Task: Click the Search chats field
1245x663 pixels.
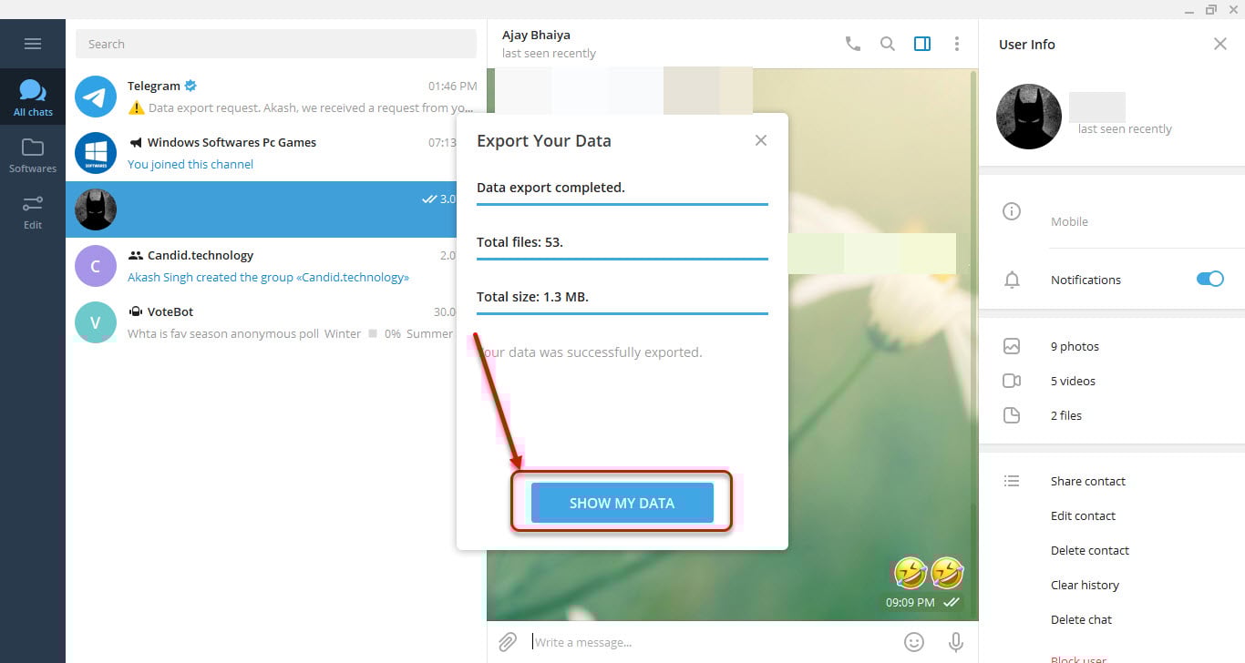Action: pos(275,44)
